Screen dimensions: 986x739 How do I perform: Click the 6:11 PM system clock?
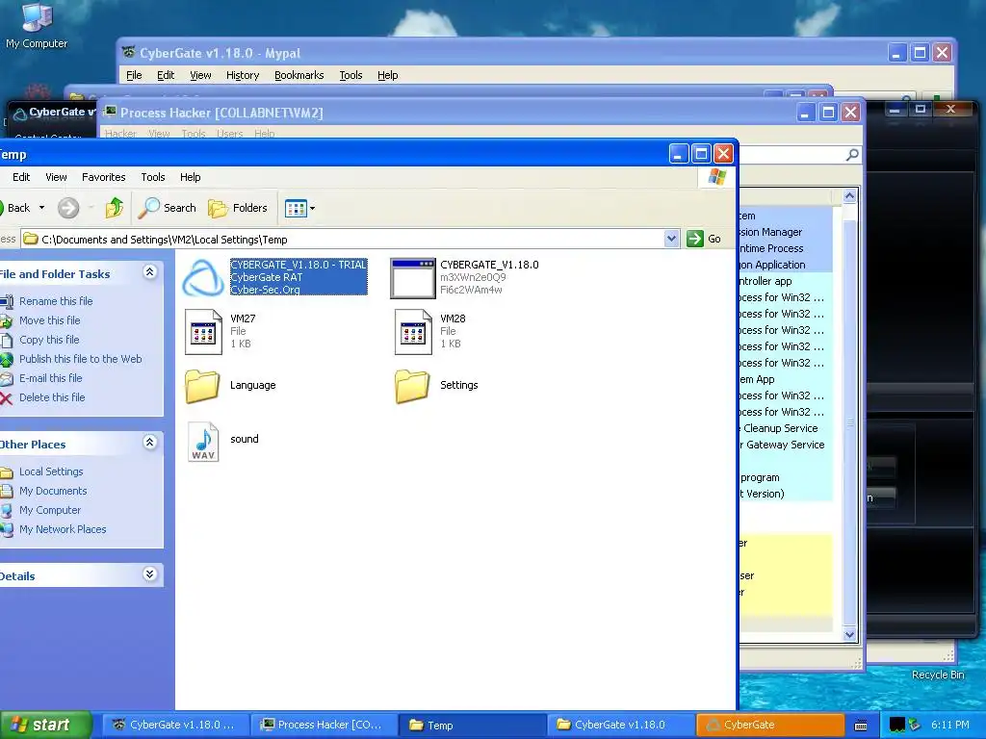(x=950, y=726)
